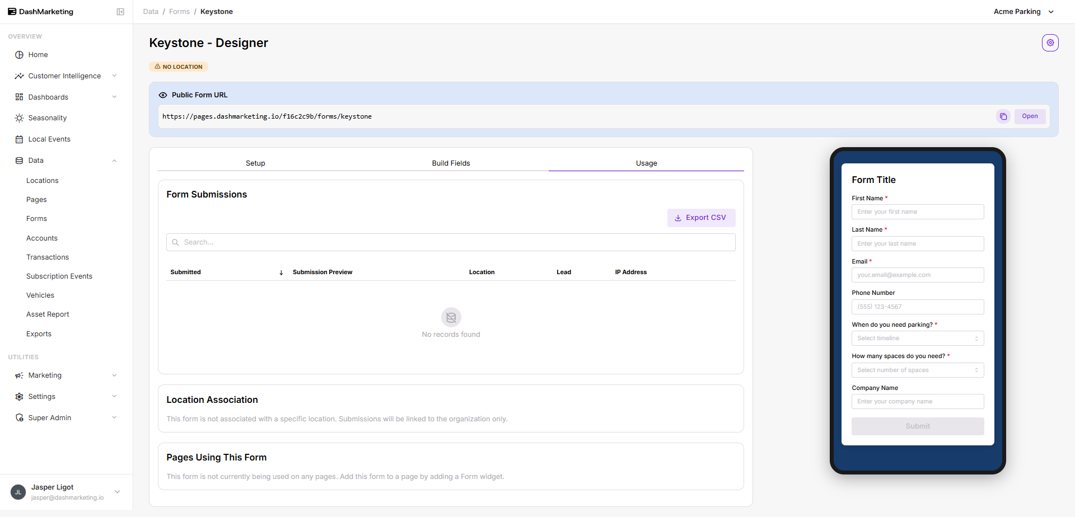The height and width of the screenshot is (517, 1075).
Task: Click the Marketing megaphone icon
Action: (x=19, y=375)
